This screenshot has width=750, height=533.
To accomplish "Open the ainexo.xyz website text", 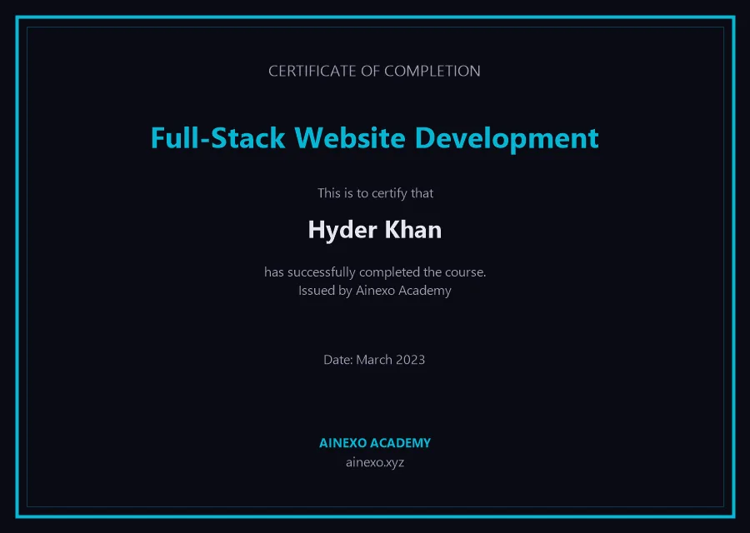I will [x=375, y=462].
